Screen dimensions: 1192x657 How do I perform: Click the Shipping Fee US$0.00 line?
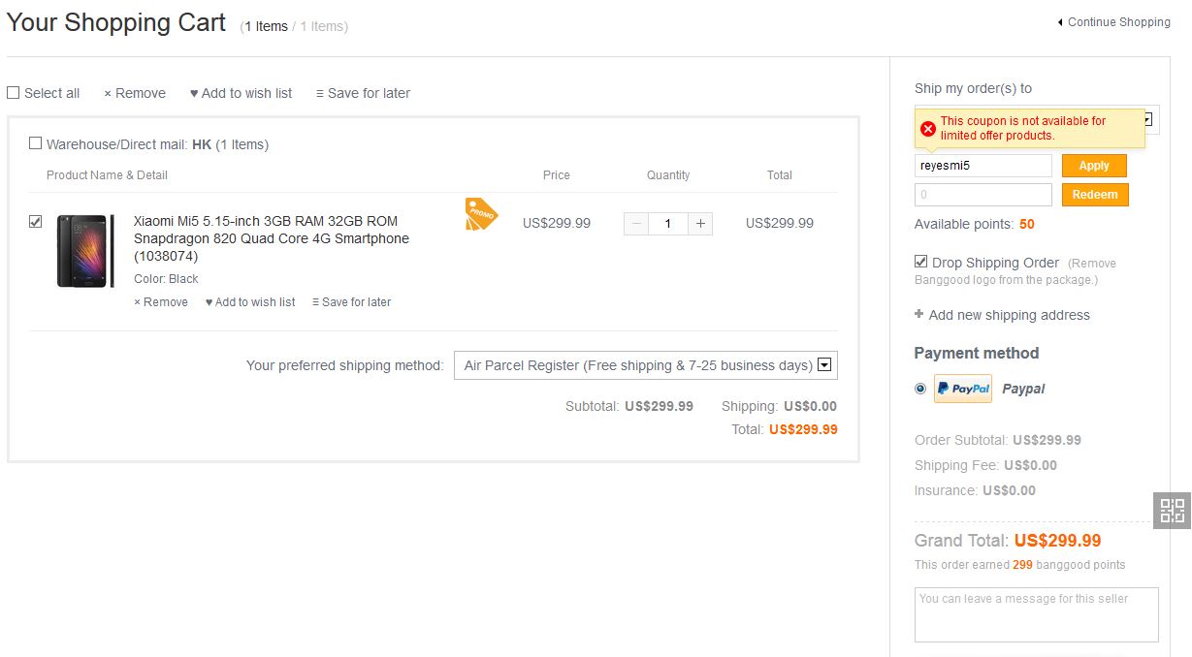pyautogui.click(x=985, y=465)
